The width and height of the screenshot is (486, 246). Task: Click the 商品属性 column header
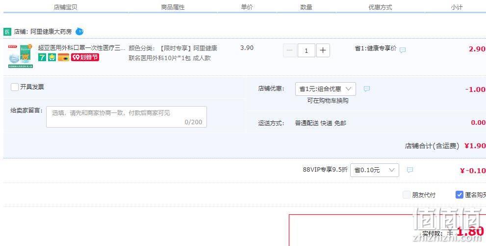(x=173, y=7)
